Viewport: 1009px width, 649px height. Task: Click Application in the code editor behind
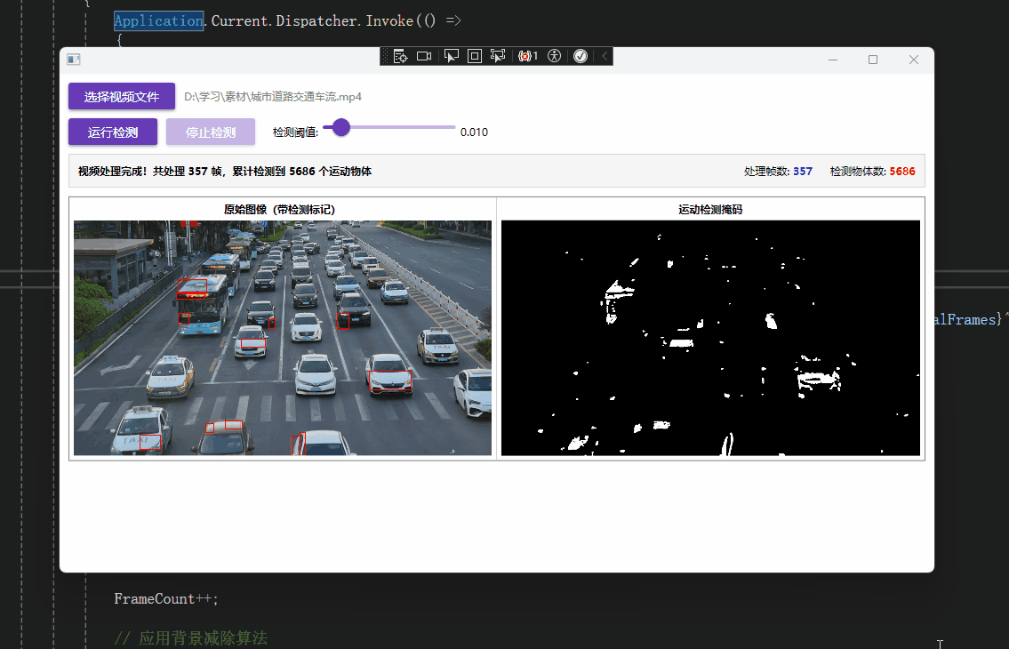(x=159, y=20)
